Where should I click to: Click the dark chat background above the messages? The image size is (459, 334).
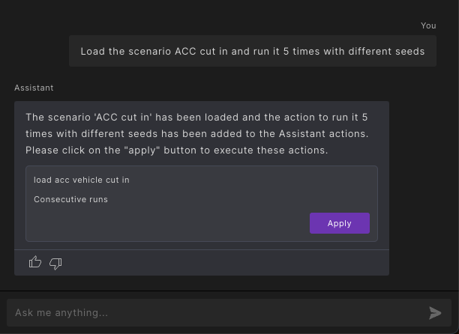[187, 15]
